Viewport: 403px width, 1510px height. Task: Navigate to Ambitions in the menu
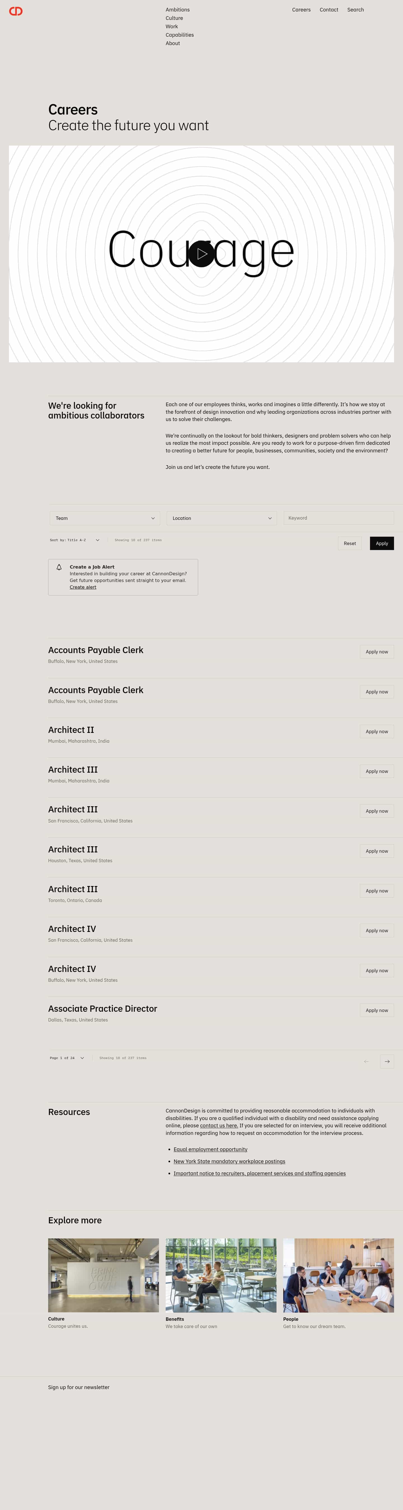[177, 10]
